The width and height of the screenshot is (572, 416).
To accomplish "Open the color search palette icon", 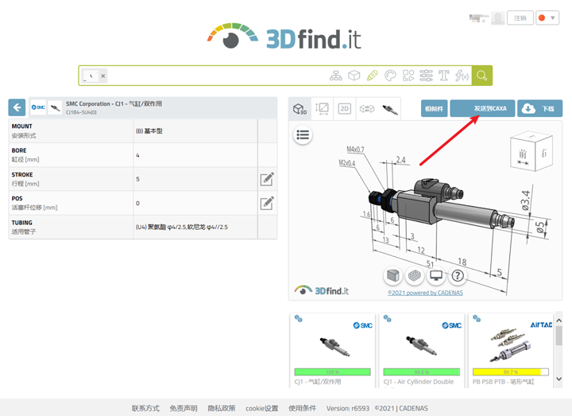I will pyautogui.click(x=390, y=76).
